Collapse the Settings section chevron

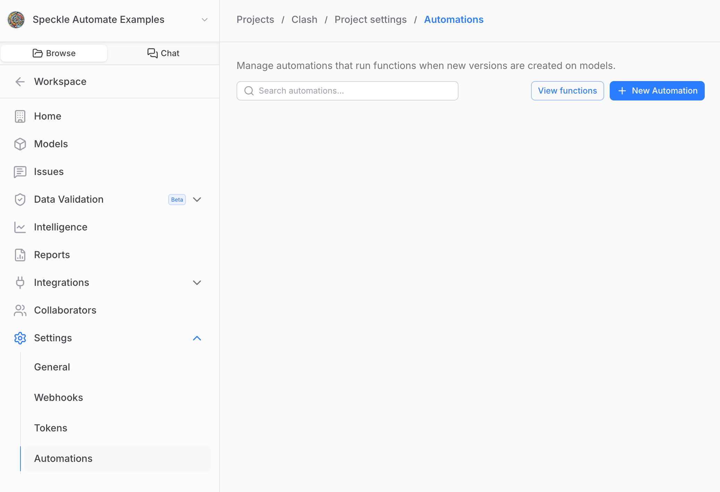pos(197,338)
